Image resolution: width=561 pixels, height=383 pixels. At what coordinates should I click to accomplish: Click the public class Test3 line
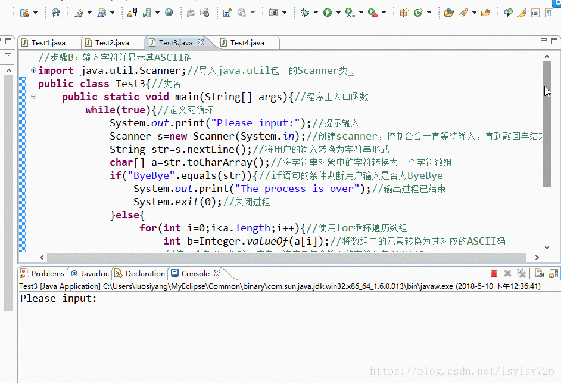[x=110, y=84]
